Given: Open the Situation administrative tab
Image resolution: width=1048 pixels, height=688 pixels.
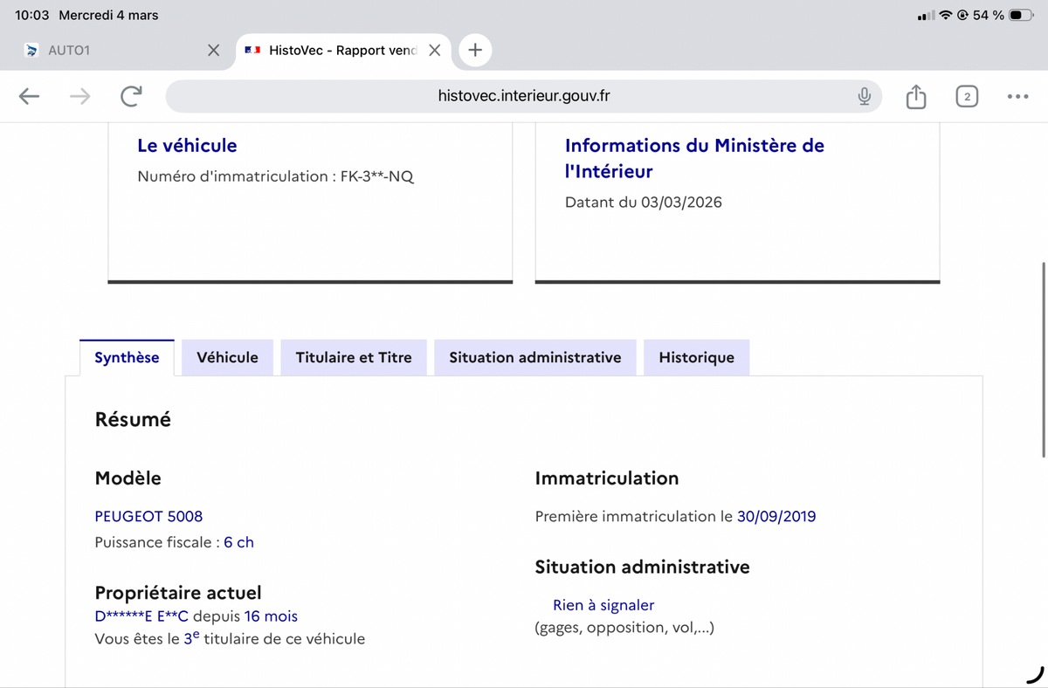Looking at the screenshot, I should click(x=534, y=357).
